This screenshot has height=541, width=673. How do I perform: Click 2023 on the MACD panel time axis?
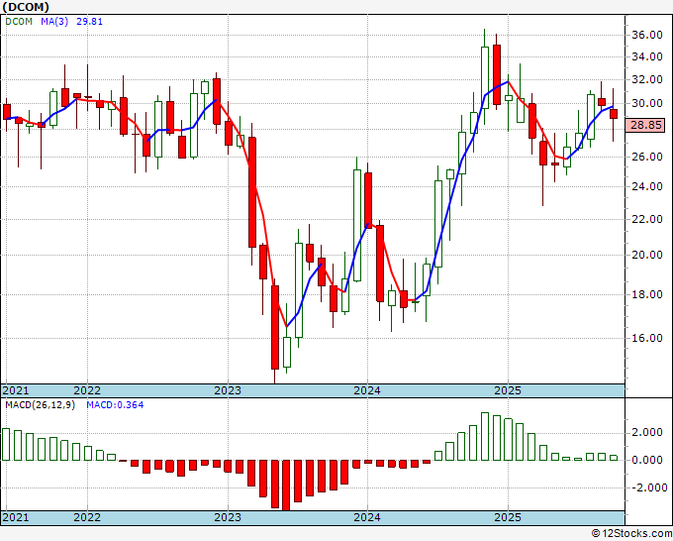pyautogui.click(x=228, y=517)
